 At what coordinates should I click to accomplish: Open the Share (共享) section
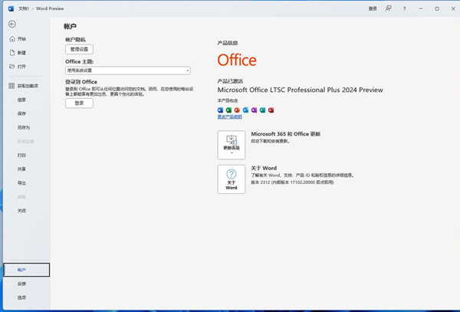(21, 169)
